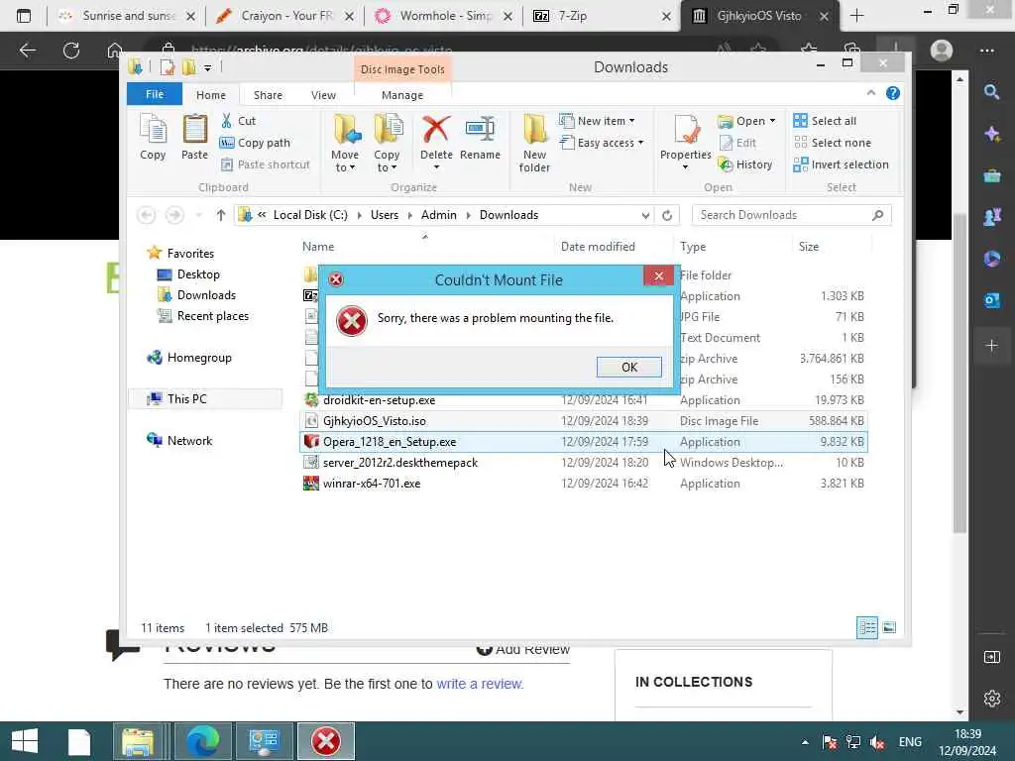Select droidkit-en-setup.exe file
The image size is (1015, 761).
(583, 400)
